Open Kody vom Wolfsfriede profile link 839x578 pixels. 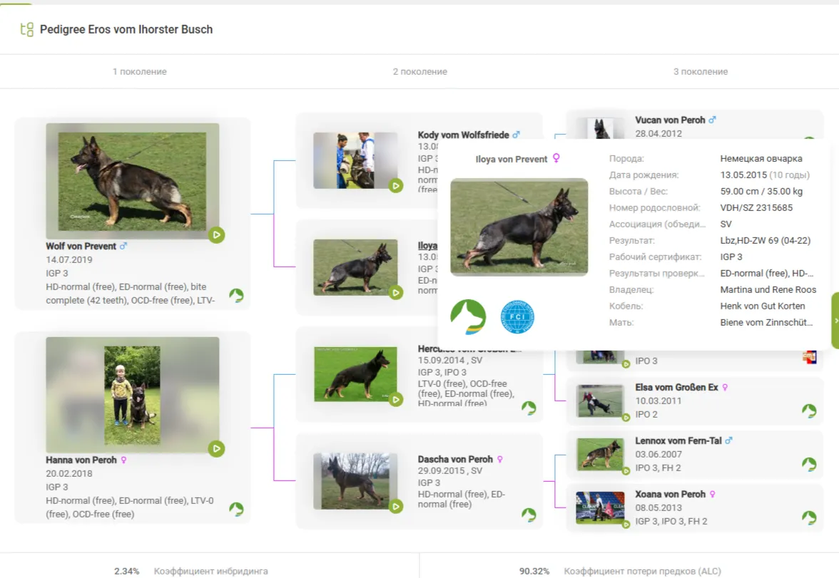[x=463, y=135]
